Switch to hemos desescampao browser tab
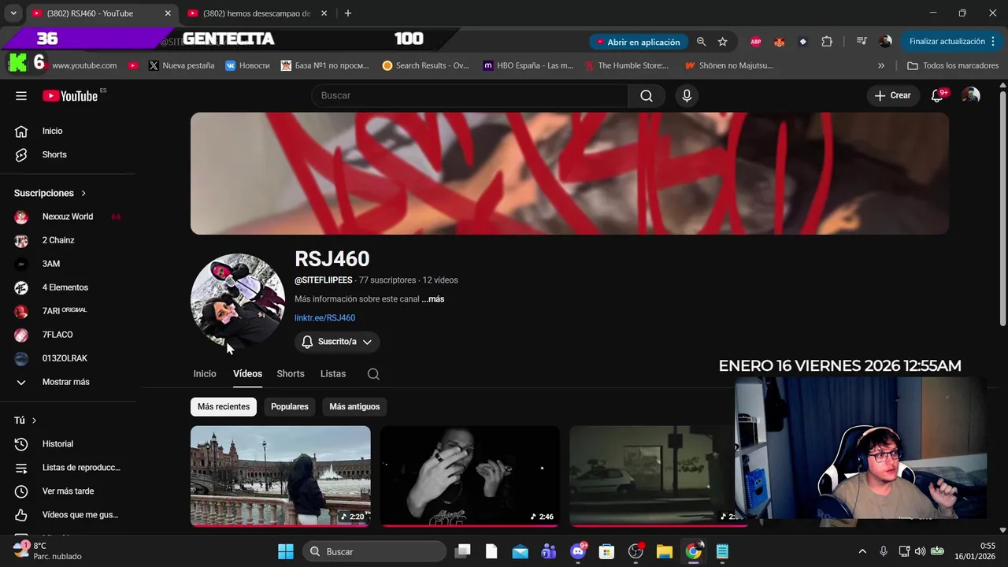The image size is (1008, 567). [258, 13]
